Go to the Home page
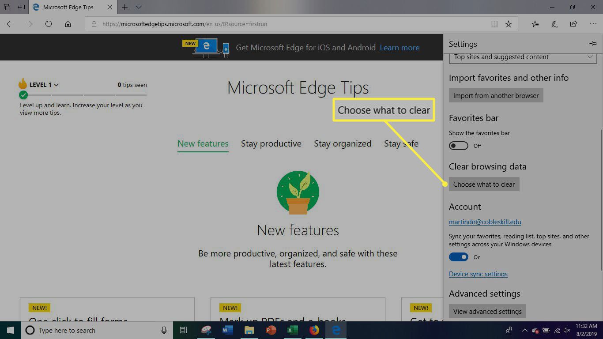Viewport: 603px width, 339px height. pyautogui.click(x=68, y=24)
